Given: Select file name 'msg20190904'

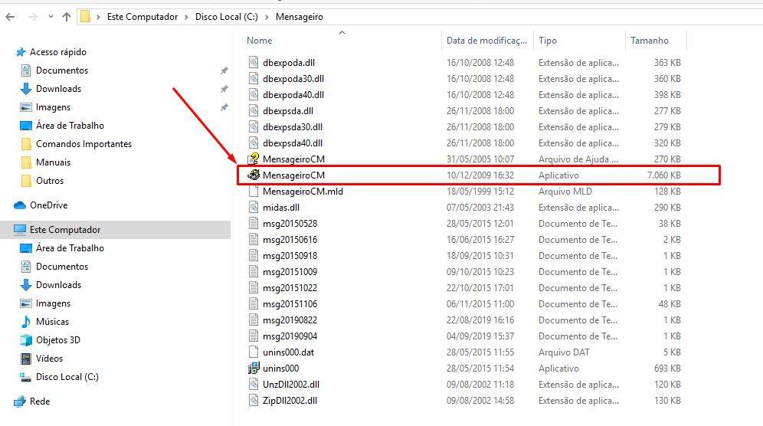Looking at the screenshot, I should pos(290,336).
